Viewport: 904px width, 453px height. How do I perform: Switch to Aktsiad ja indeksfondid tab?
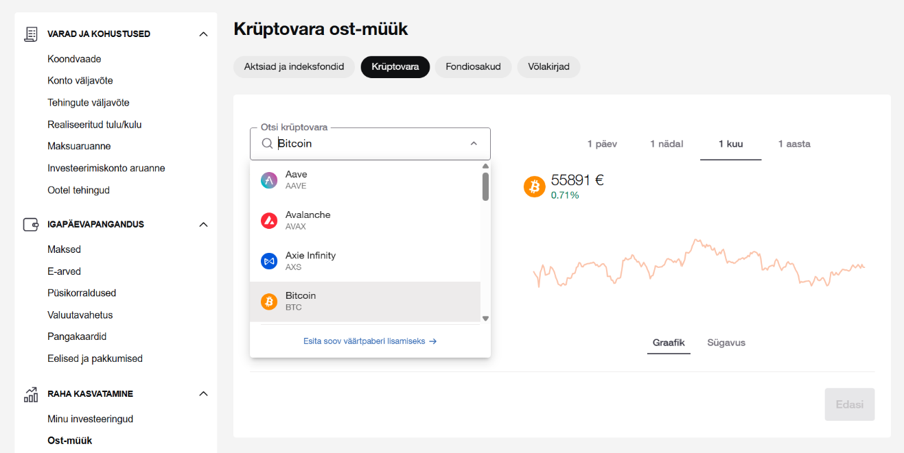point(294,67)
